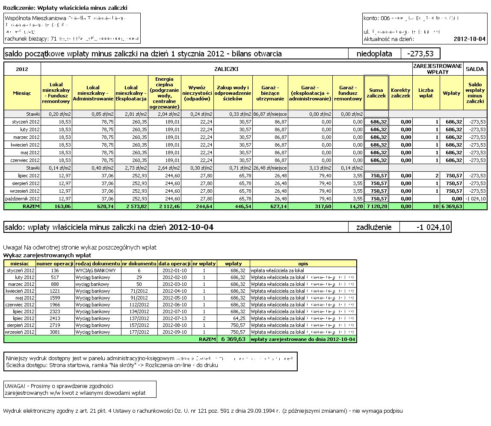Click the 'UWAGA! - Prosimy o sprawdzenie zgodności' notice
This screenshot has height=426, width=491.
coord(80,389)
